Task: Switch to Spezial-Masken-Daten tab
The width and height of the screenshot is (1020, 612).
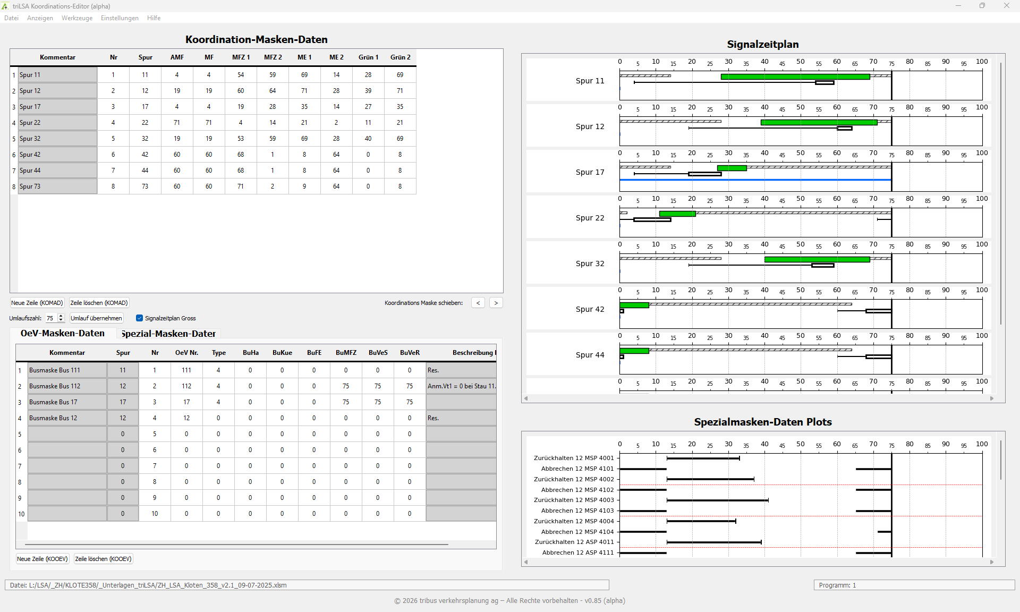Action: (x=168, y=334)
